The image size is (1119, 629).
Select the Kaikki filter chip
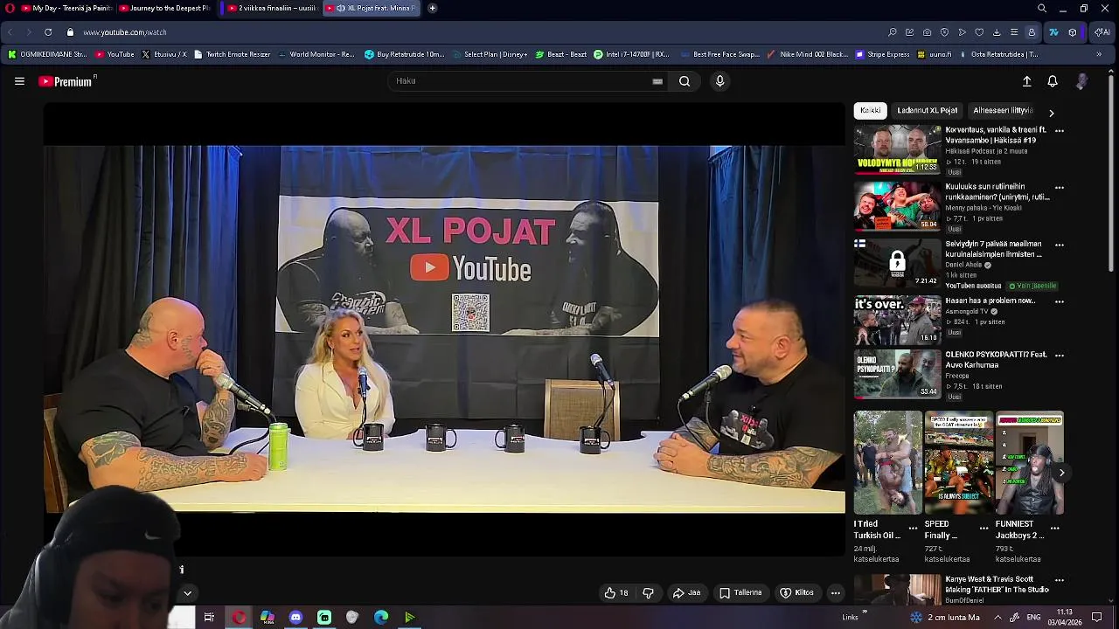(870, 111)
